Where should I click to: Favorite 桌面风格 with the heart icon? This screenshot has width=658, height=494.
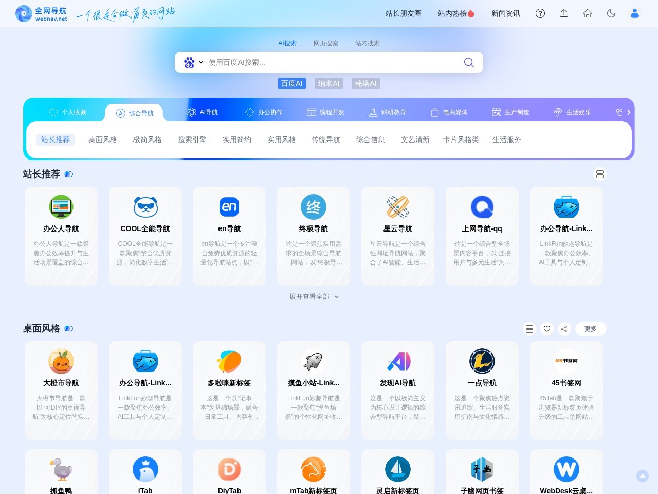click(547, 328)
